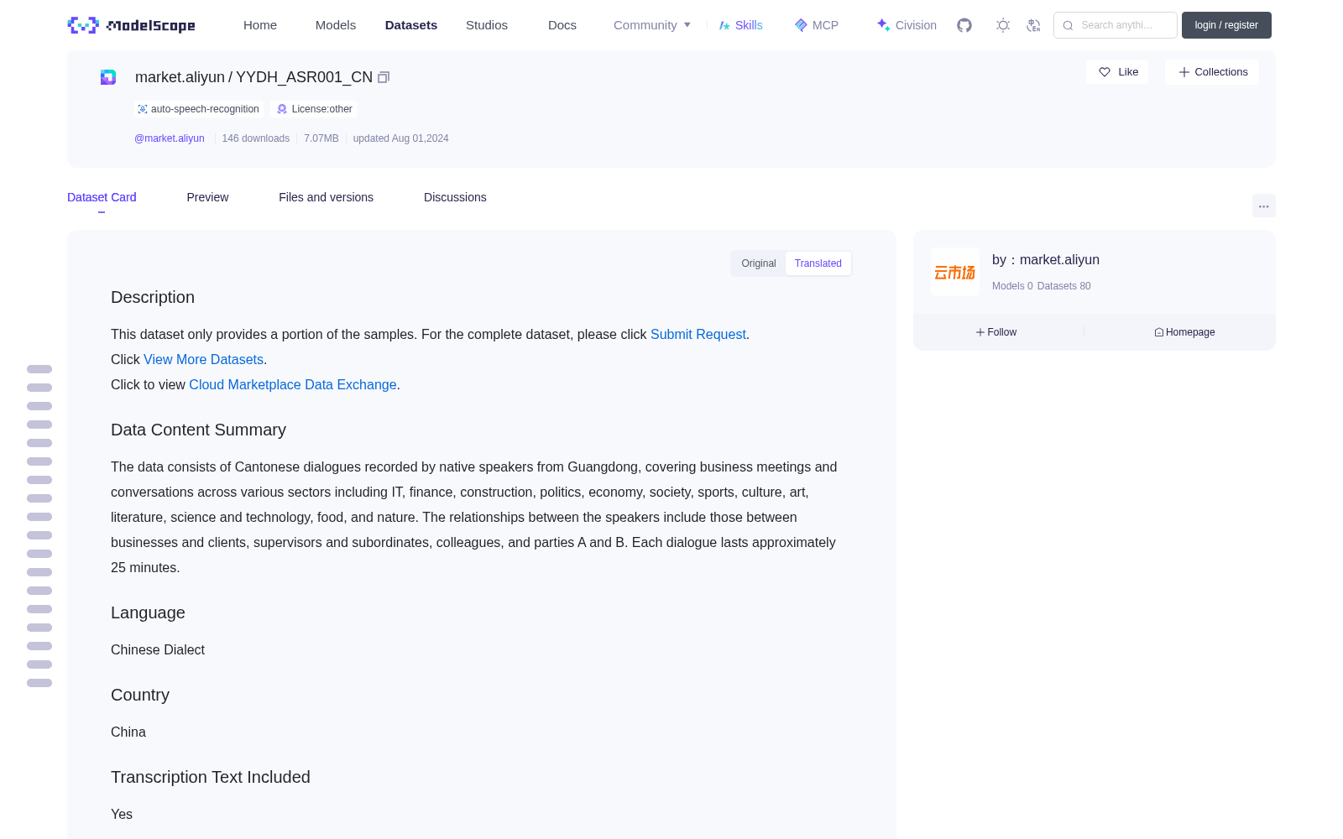Screen dimensions: 1343x839
Task: Open the Docs nav item
Action: (562, 25)
